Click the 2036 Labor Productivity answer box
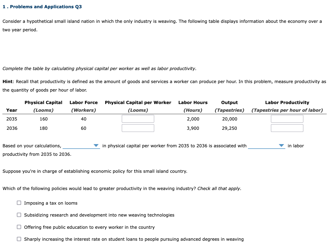Image resolution: width=328 pixels, height=250 pixels. (x=287, y=128)
